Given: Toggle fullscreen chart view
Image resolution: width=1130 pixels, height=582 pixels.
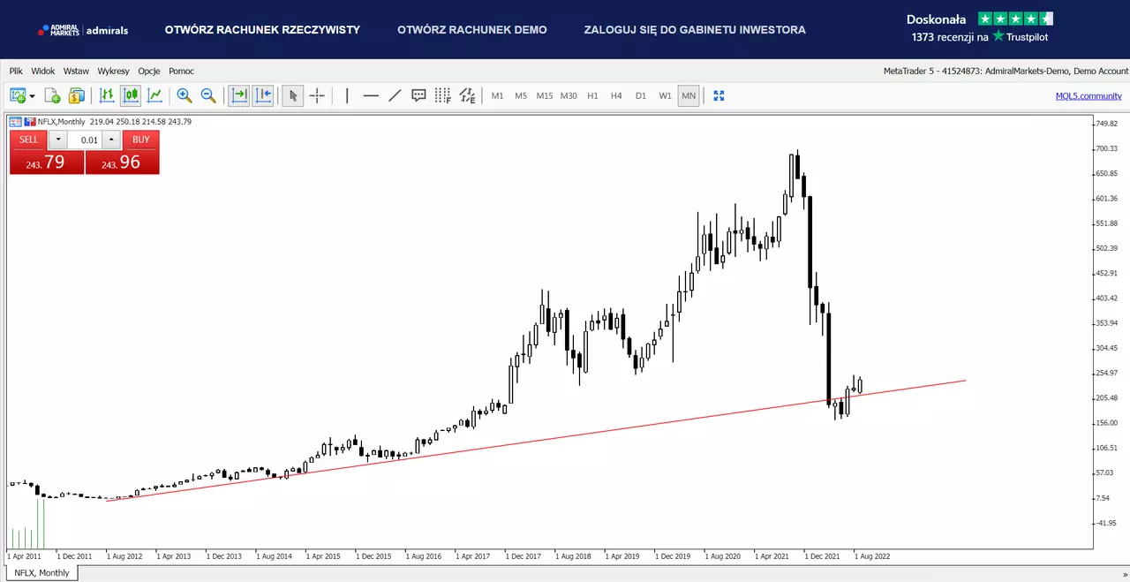Looking at the screenshot, I should pyautogui.click(x=719, y=95).
